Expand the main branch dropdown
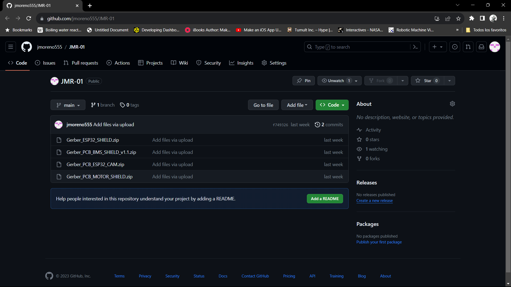Viewport: 511px width, 287px height. [68, 105]
